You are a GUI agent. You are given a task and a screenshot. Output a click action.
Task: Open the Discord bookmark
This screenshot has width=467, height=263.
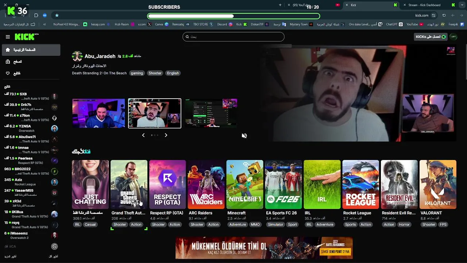[x=225, y=24]
